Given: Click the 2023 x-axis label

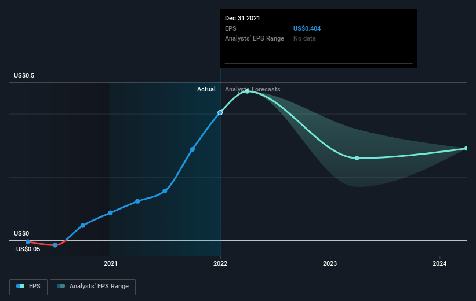Looking at the screenshot, I should coord(330,263).
